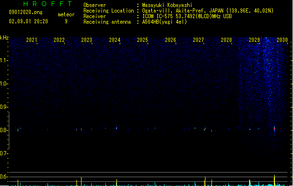Click the Receiving Location label
Screen dimensions: 293x186
click(x=109, y=11)
